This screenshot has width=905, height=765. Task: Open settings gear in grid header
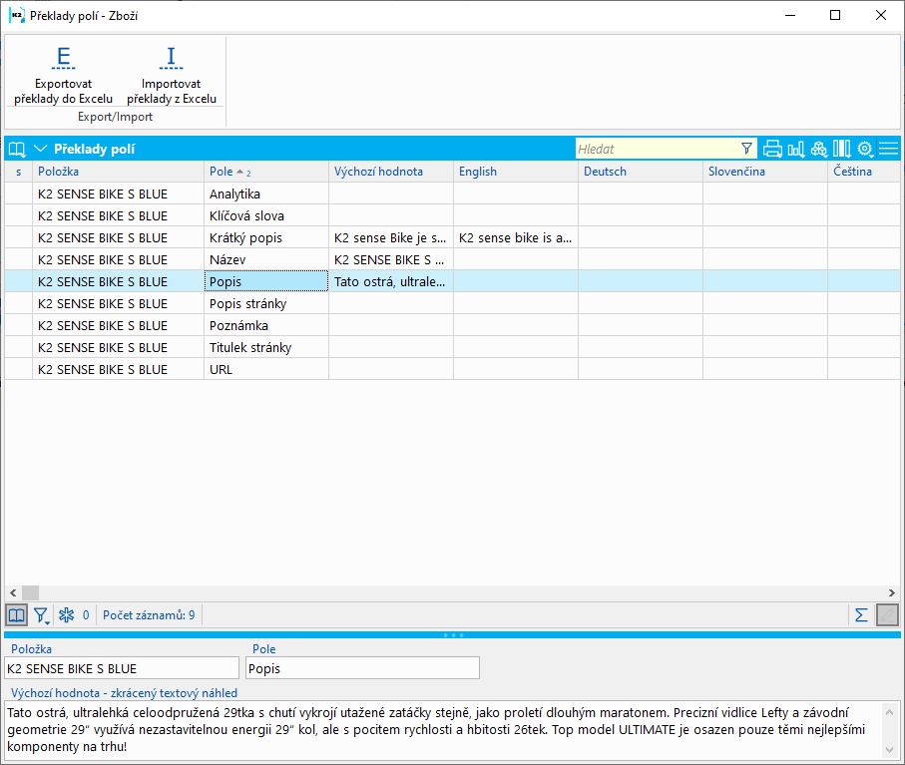865,149
